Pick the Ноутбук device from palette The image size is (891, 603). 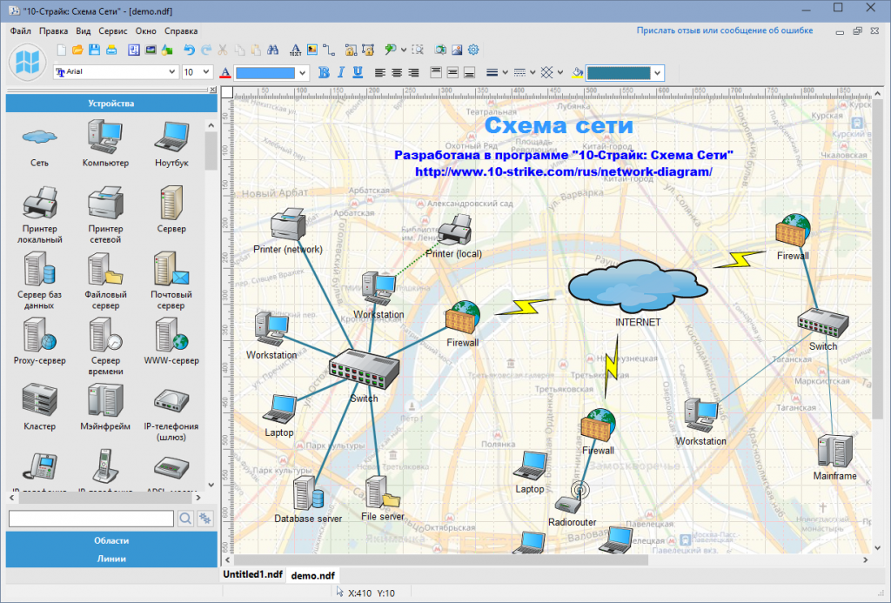pos(171,144)
